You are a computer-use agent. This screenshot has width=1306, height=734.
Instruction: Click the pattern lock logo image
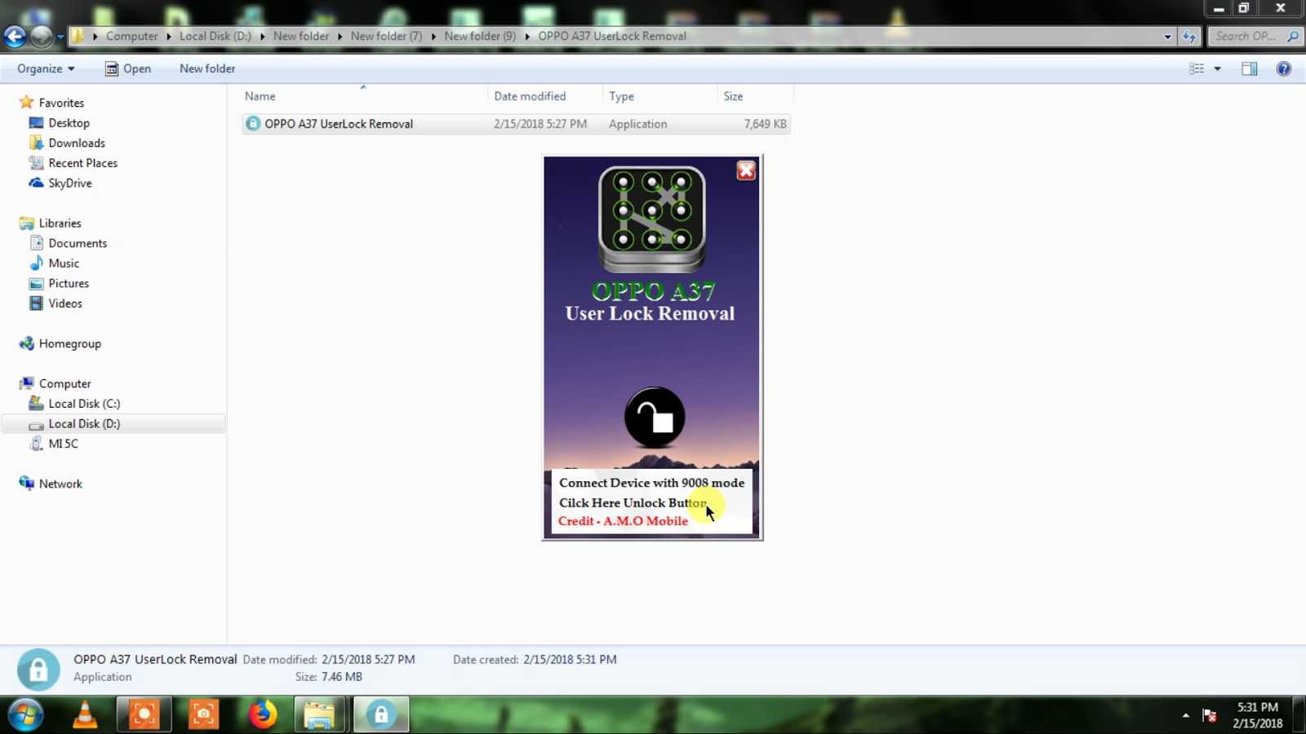click(x=652, y=219)
